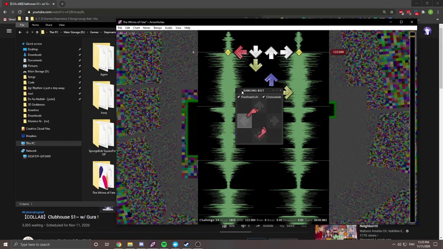Click This PC in Explorer breadcrumb
This screenshot has width=443, height=249.
click(x=54, y=32)
